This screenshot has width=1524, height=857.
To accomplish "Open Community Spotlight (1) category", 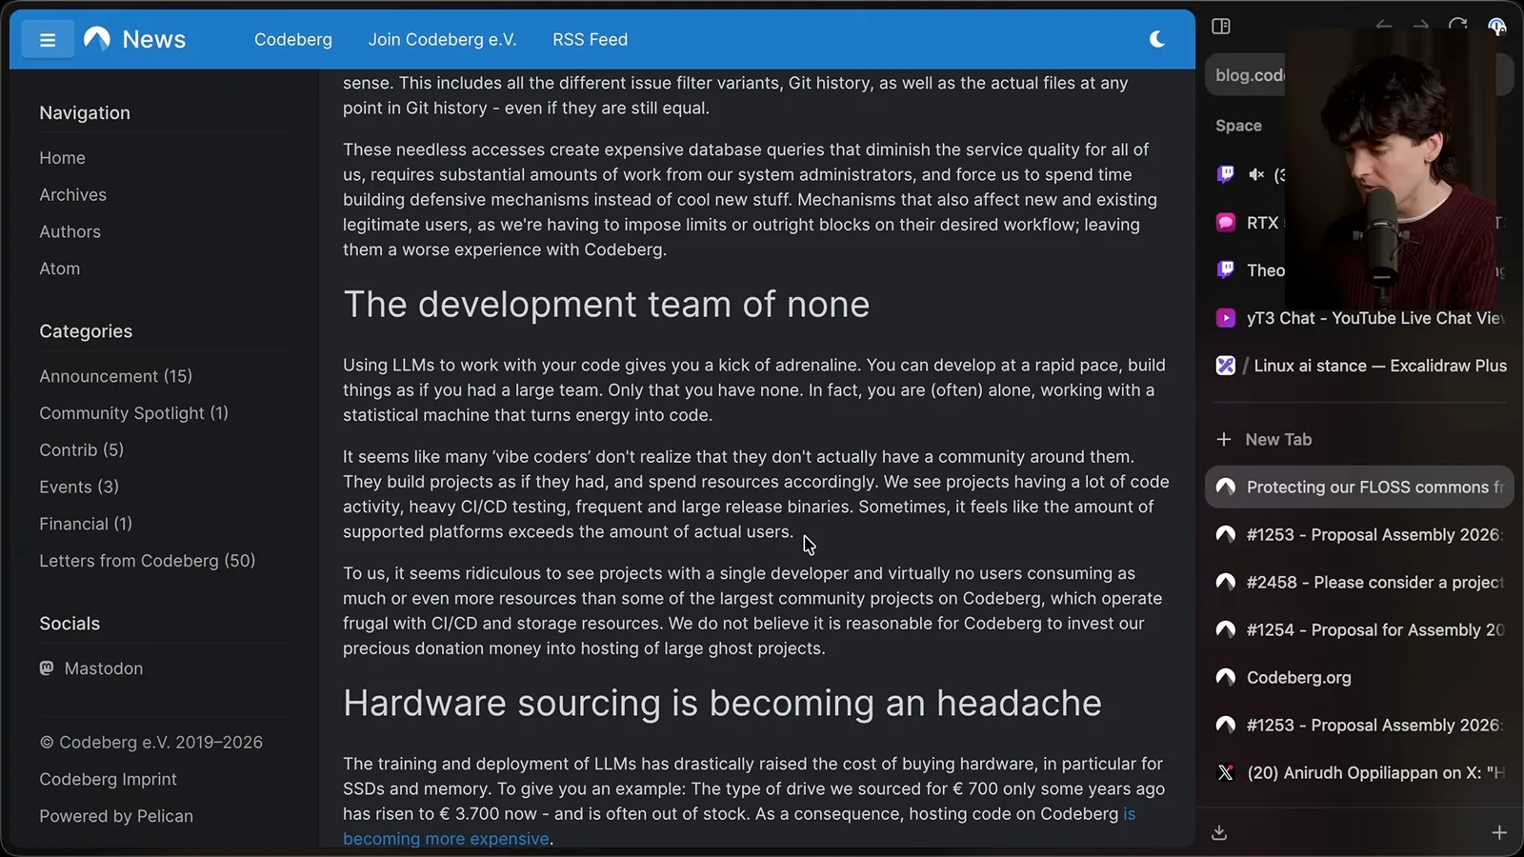I will click(x=133, y=413).
